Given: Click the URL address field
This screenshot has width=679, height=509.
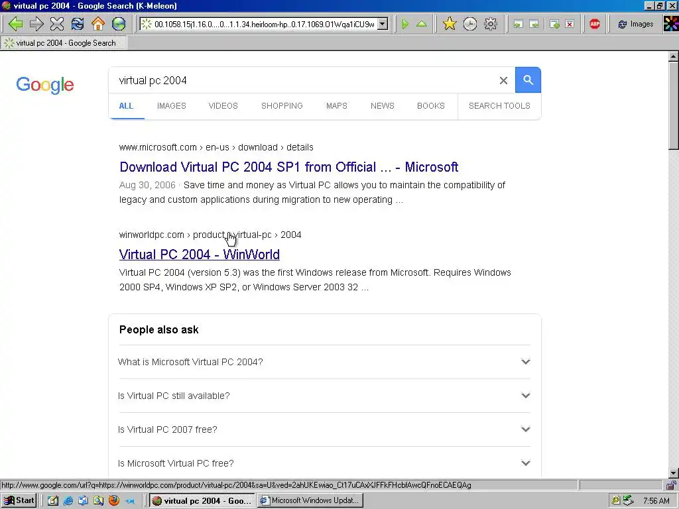Looking at the screenshot, I should 264,25.
